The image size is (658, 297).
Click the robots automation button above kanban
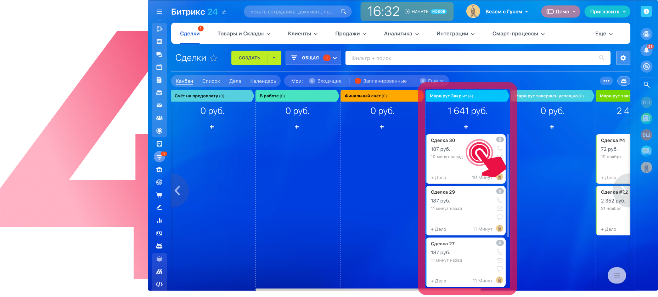tap(624, 81)
